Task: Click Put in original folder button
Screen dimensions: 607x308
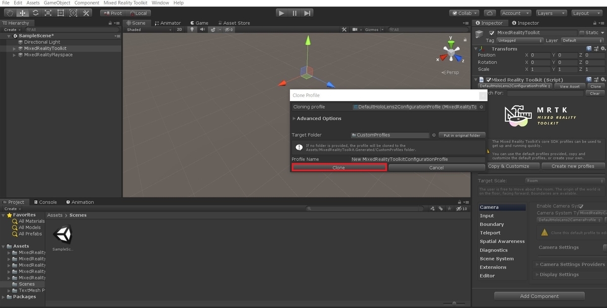Action: click(x=462, y=135)
